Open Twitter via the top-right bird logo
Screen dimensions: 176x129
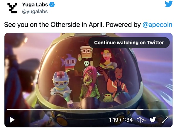[169, 4]
